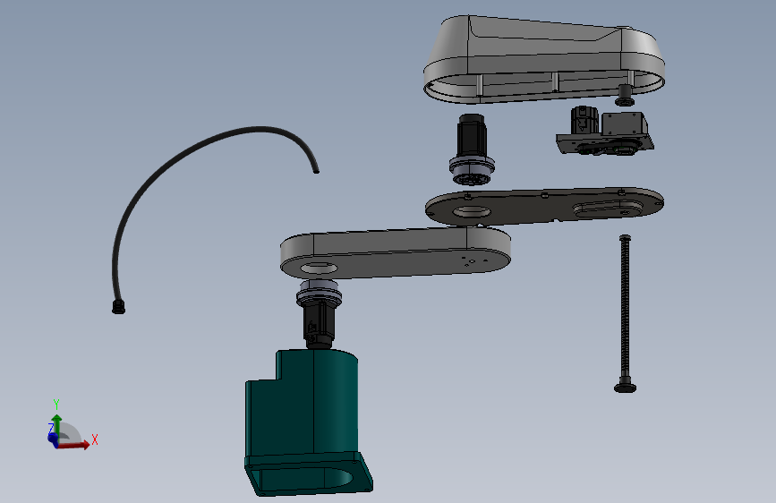Select the small black bolt under cover's right end
This screenshot has height=503, width=776.
[x=625, y=96]
